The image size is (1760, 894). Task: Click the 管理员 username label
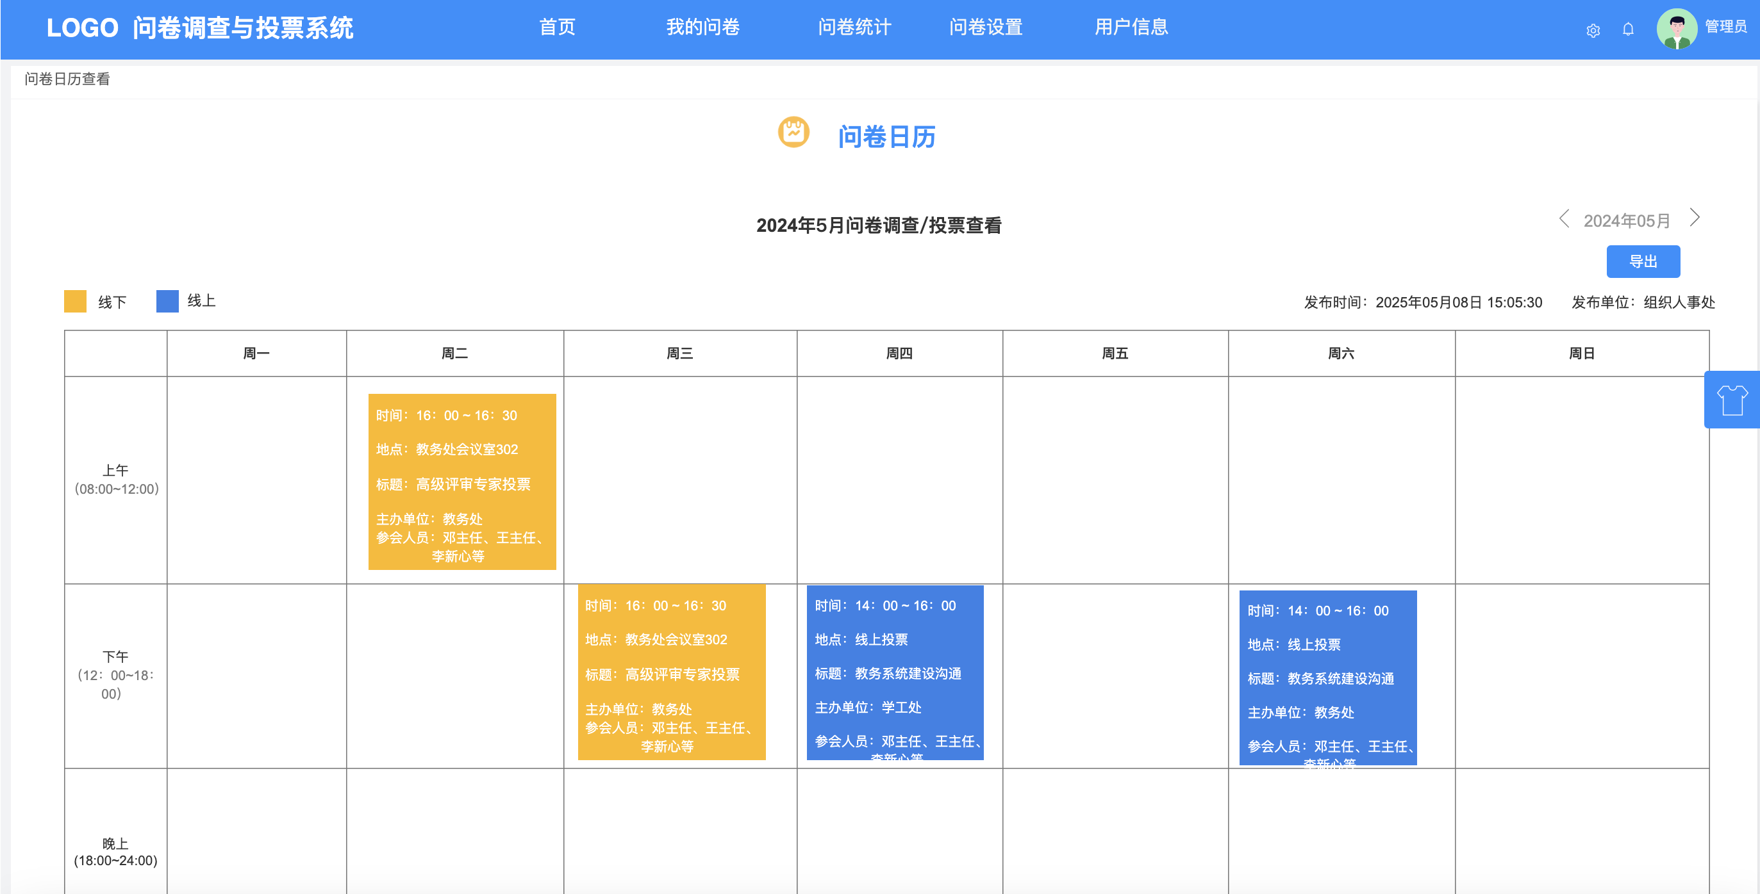[1725, 27]
